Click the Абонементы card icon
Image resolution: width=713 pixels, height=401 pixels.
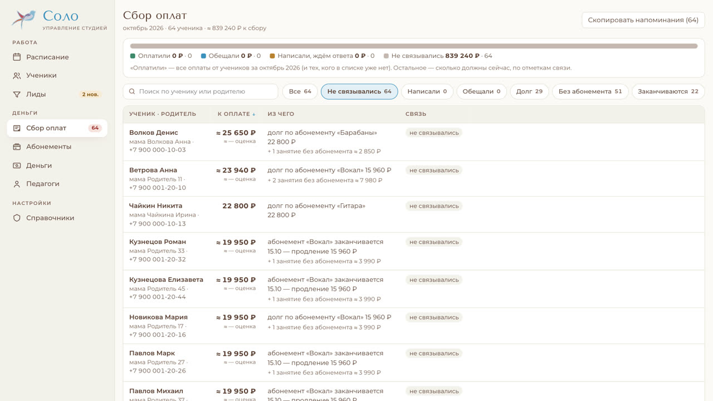coord(17,147)
